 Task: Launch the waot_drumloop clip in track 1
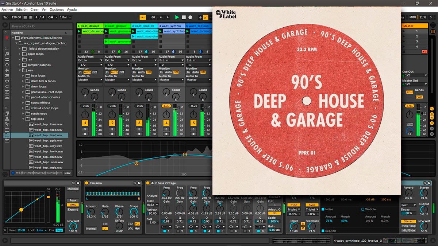coord(80,31)
